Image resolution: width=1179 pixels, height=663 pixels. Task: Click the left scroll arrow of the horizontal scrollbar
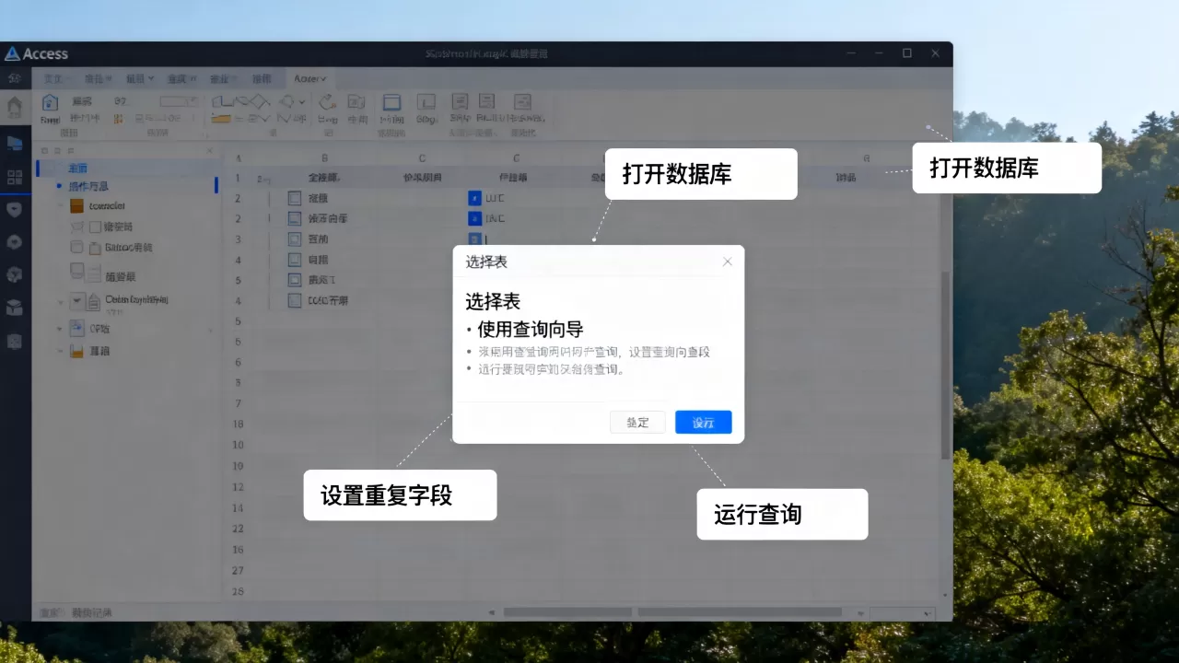tap(492, 612)
